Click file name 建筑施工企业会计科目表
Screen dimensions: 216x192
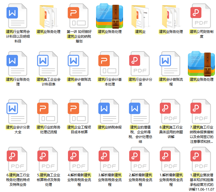coord(49,82)
